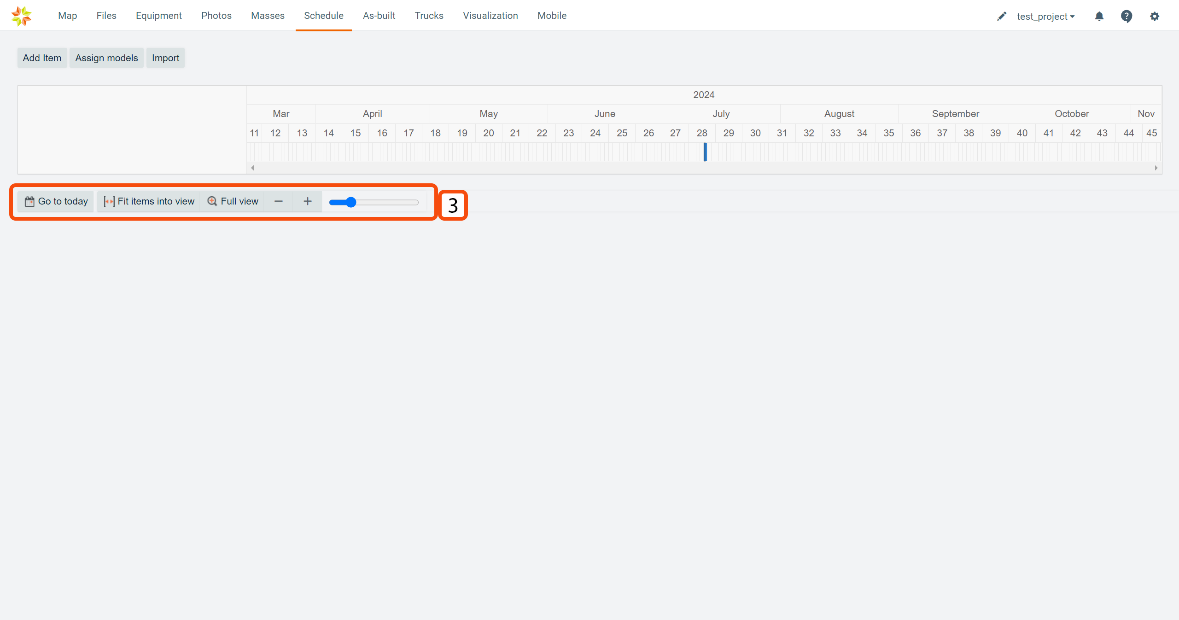Open the help question mark icon

[x=1126, y=17]
